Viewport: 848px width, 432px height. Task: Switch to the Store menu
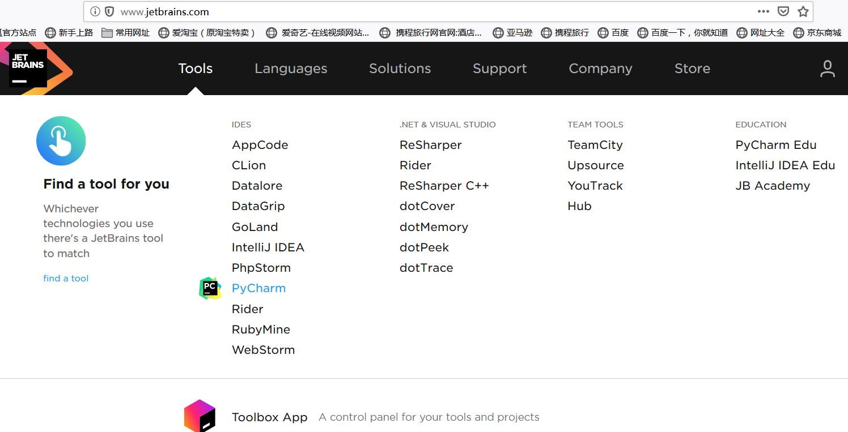click(692, 69)
